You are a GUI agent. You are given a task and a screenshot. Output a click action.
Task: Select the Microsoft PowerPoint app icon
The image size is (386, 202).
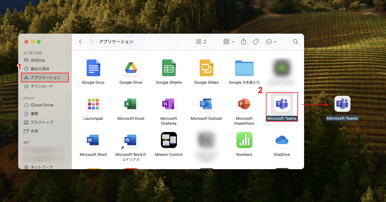pyautogui.click(x=244, y=104)
